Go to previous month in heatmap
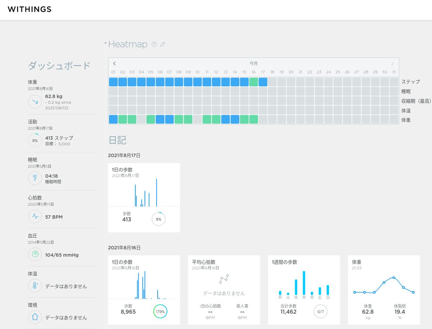The image size is (432, 329). click(x=114, y=63)
